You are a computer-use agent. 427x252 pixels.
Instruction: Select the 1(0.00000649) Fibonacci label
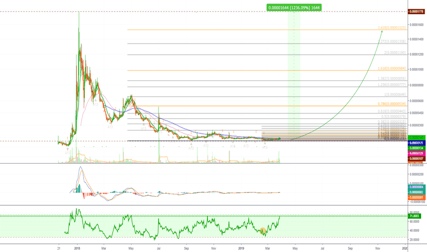395,95
